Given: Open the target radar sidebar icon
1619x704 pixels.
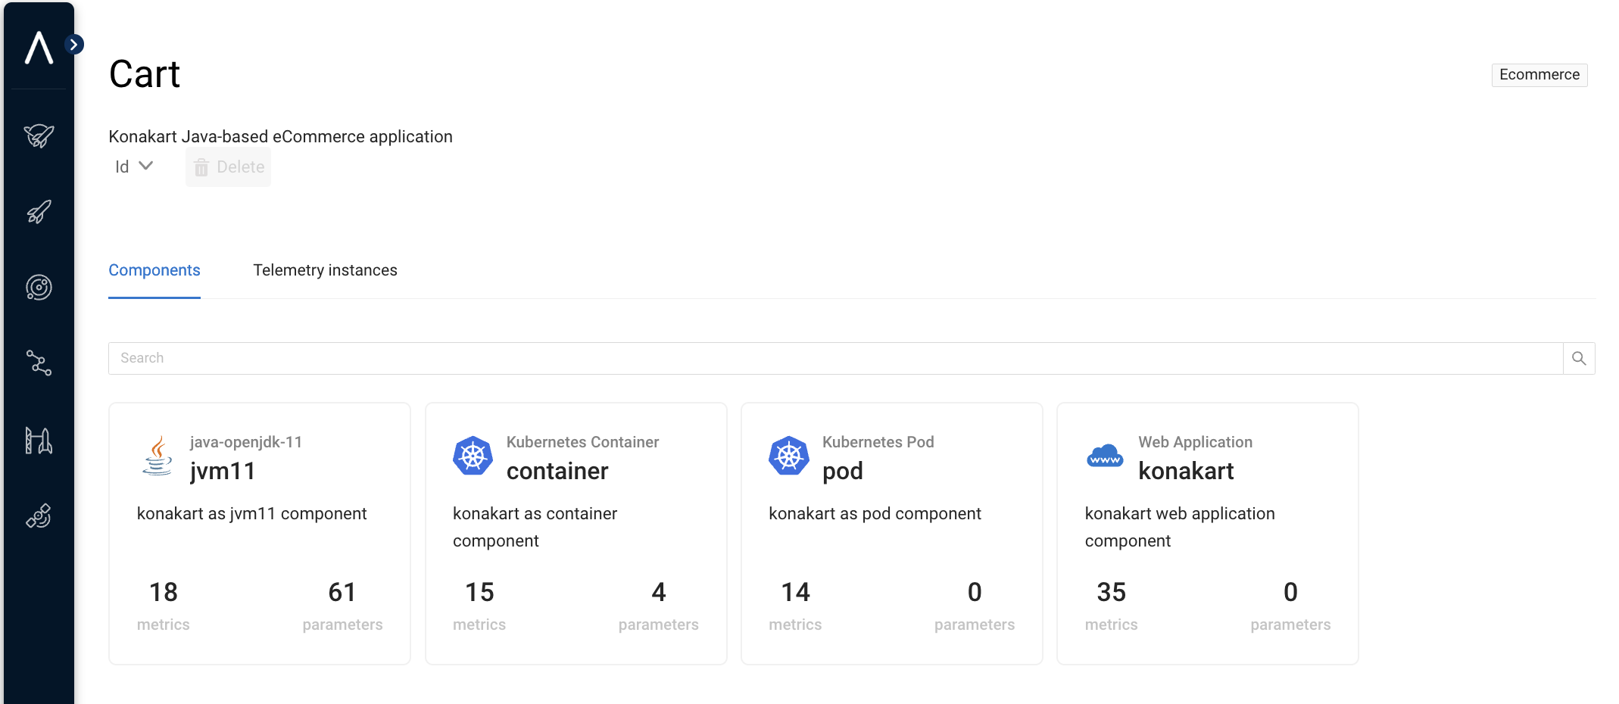Looking at the screenshot, I should tap(39, 288).
